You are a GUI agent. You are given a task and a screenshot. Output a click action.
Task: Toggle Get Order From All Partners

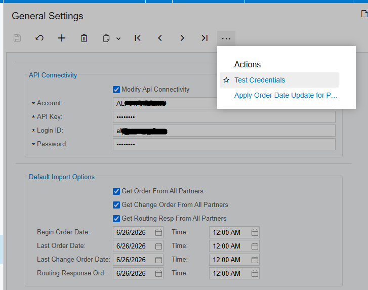(x=116, y=191)
